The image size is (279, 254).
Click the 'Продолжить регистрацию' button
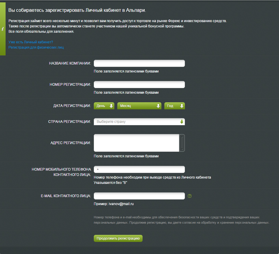point(118,238)
